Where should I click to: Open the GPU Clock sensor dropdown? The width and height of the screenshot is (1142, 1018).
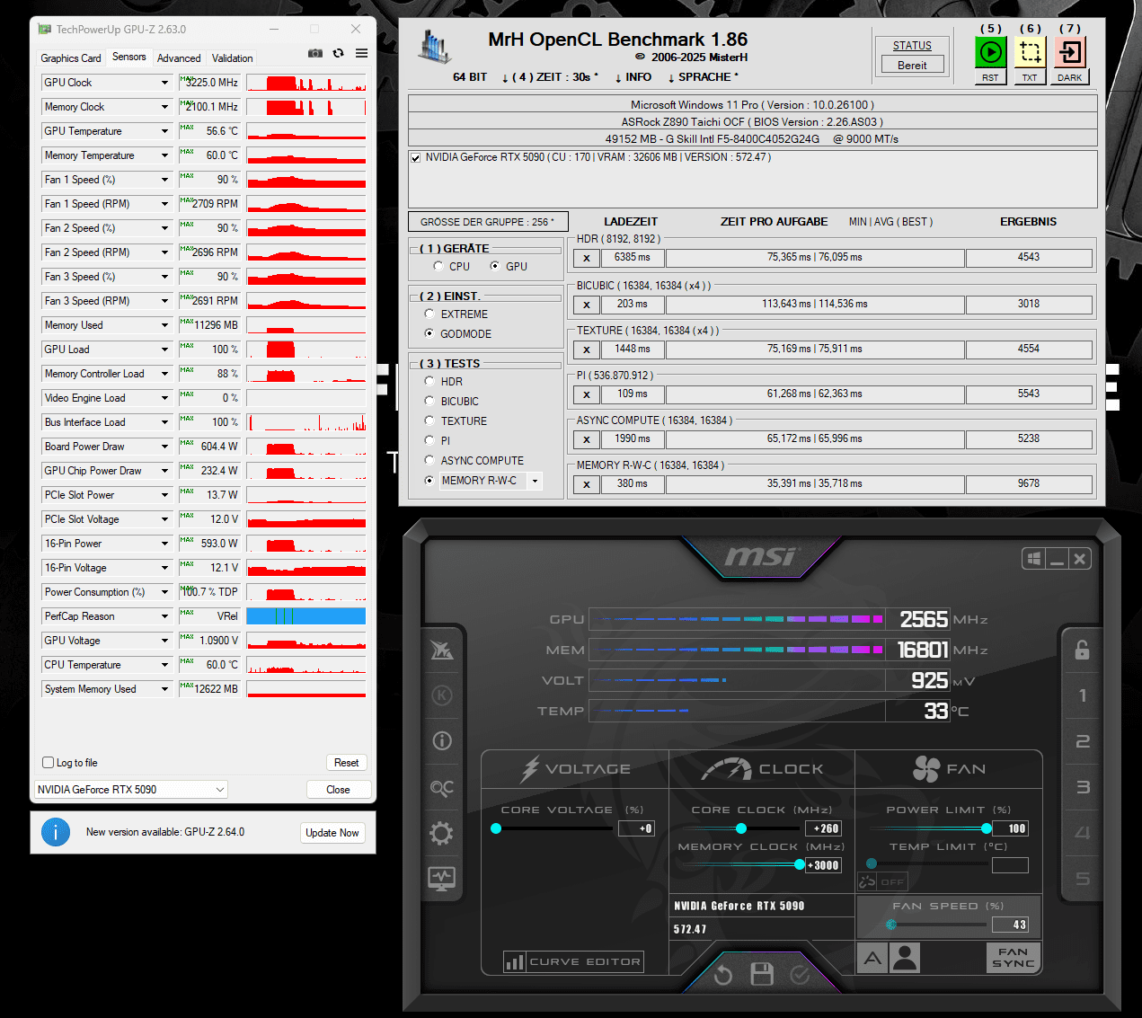(164, 83)
